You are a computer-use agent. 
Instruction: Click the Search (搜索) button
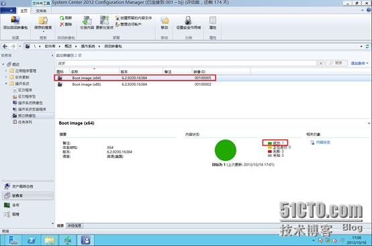(336, 63)
